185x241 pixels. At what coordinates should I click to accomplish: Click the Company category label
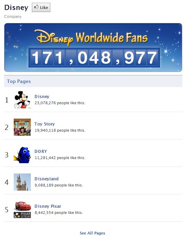13,16
